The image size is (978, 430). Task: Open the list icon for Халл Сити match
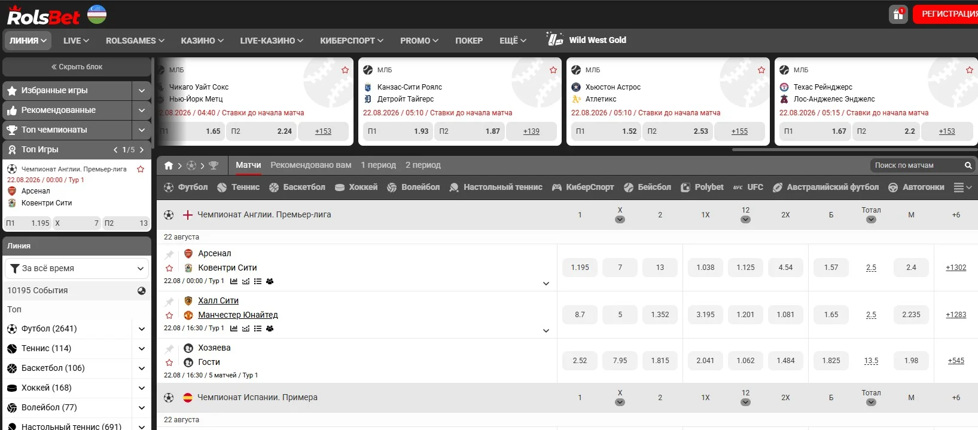(258, 328)
